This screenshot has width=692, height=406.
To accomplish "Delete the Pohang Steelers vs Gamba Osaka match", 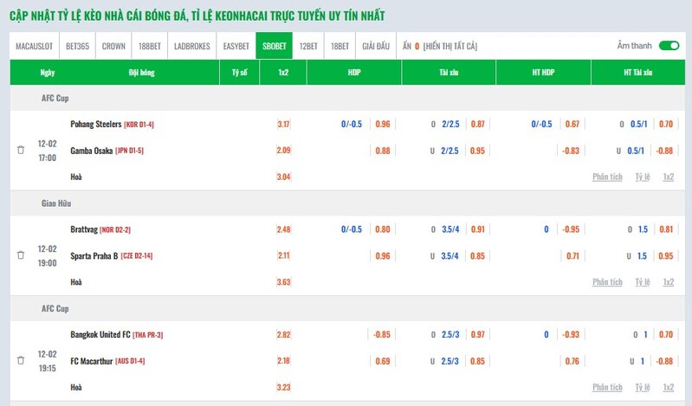I will pyautogui.click(x=21, y=150).
